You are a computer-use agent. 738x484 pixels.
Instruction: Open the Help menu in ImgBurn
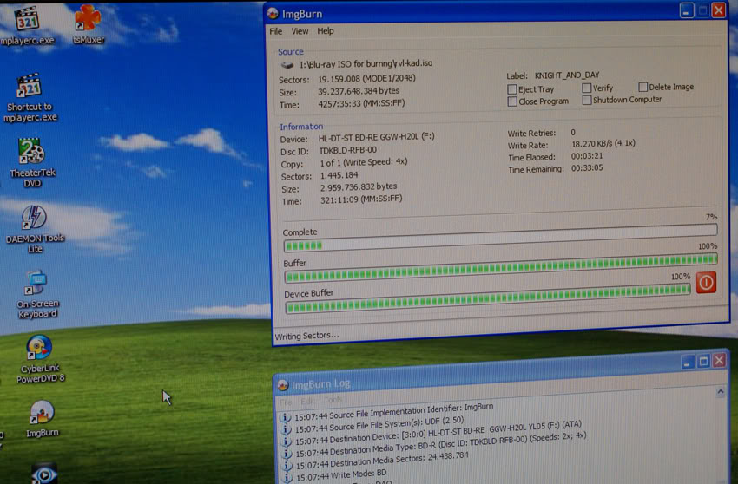click(x=326, y=31)
